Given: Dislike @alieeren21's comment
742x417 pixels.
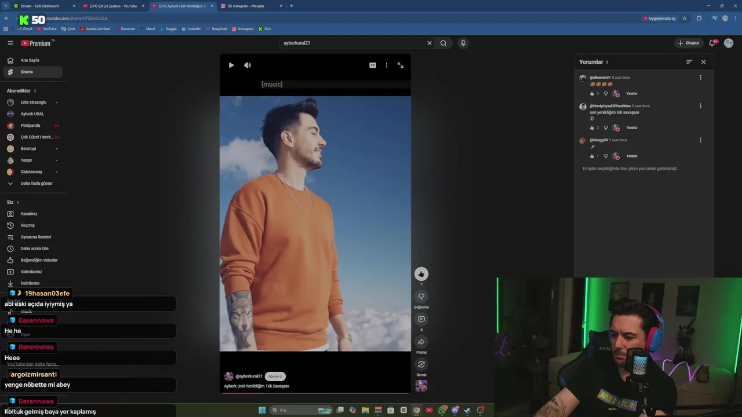Looking at the screenshot, I should [x=606, y=94].
